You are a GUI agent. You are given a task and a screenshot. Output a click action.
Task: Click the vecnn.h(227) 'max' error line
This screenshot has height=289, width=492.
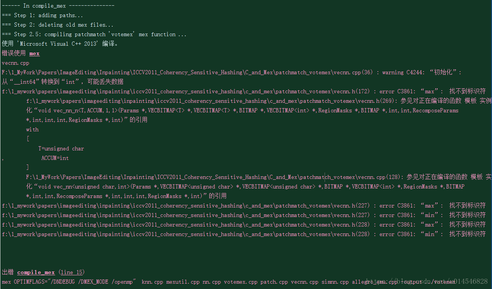[244, 206]
